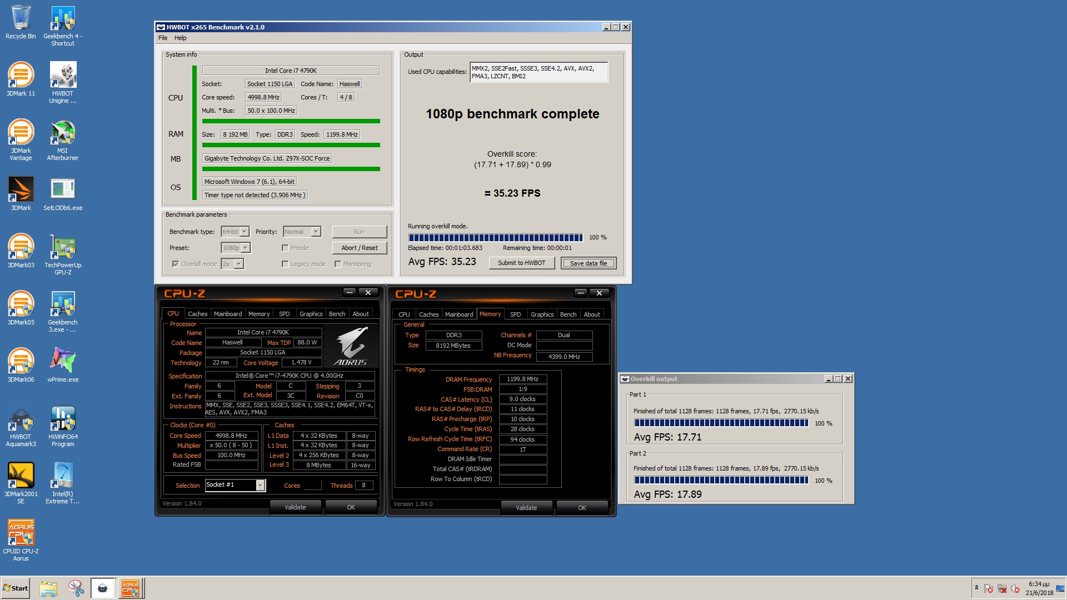Screen dimensions: 1067x600
Task: Open TechPowerUp GPU-Z icon
Action: coord(63,254)
